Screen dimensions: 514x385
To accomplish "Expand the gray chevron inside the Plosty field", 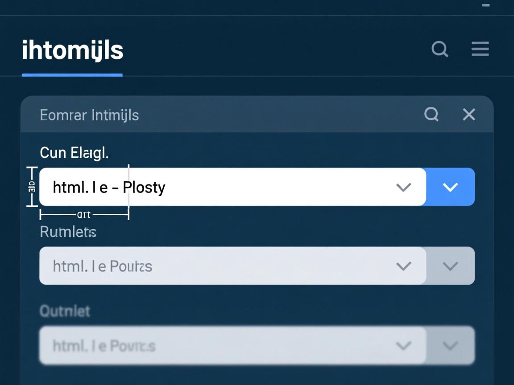I will pyautogui.click(x=404, y=187).
